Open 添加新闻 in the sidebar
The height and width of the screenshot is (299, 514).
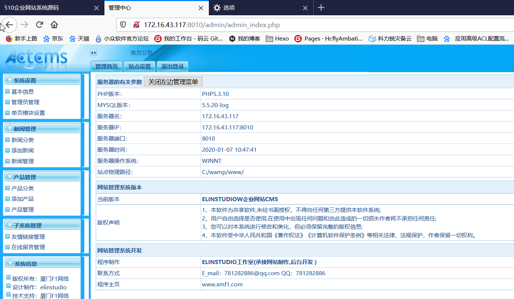pyautogui.click(x=23, y=150)
